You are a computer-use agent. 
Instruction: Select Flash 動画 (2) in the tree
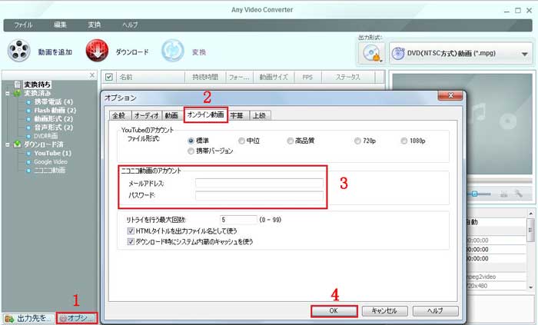(x=55, y=111)
